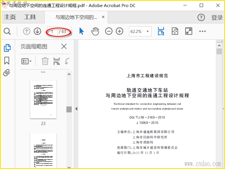Switch to the 工具 tab
The height and width of the screenshot is (169, 225).
click(x=30, y=17)
